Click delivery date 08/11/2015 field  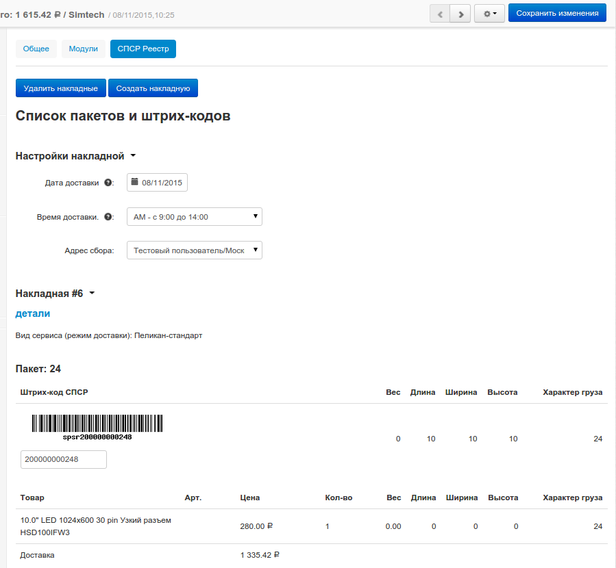click(x=162, y=183)
